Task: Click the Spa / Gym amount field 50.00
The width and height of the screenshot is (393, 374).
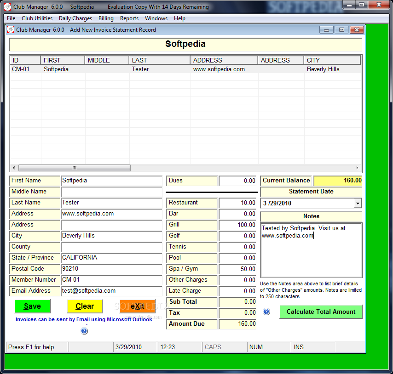Action: coord(237,269)
